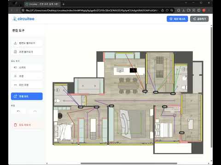Click the switch node with orange wires below the dining table

tap(145, 91)
